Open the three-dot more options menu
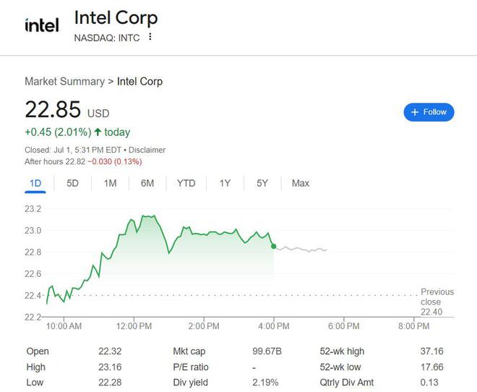477x392 pixels. [150, 37]
